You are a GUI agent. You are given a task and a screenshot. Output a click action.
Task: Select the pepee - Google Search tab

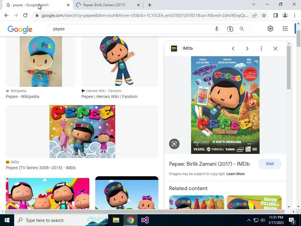click(x=31, y=5)
